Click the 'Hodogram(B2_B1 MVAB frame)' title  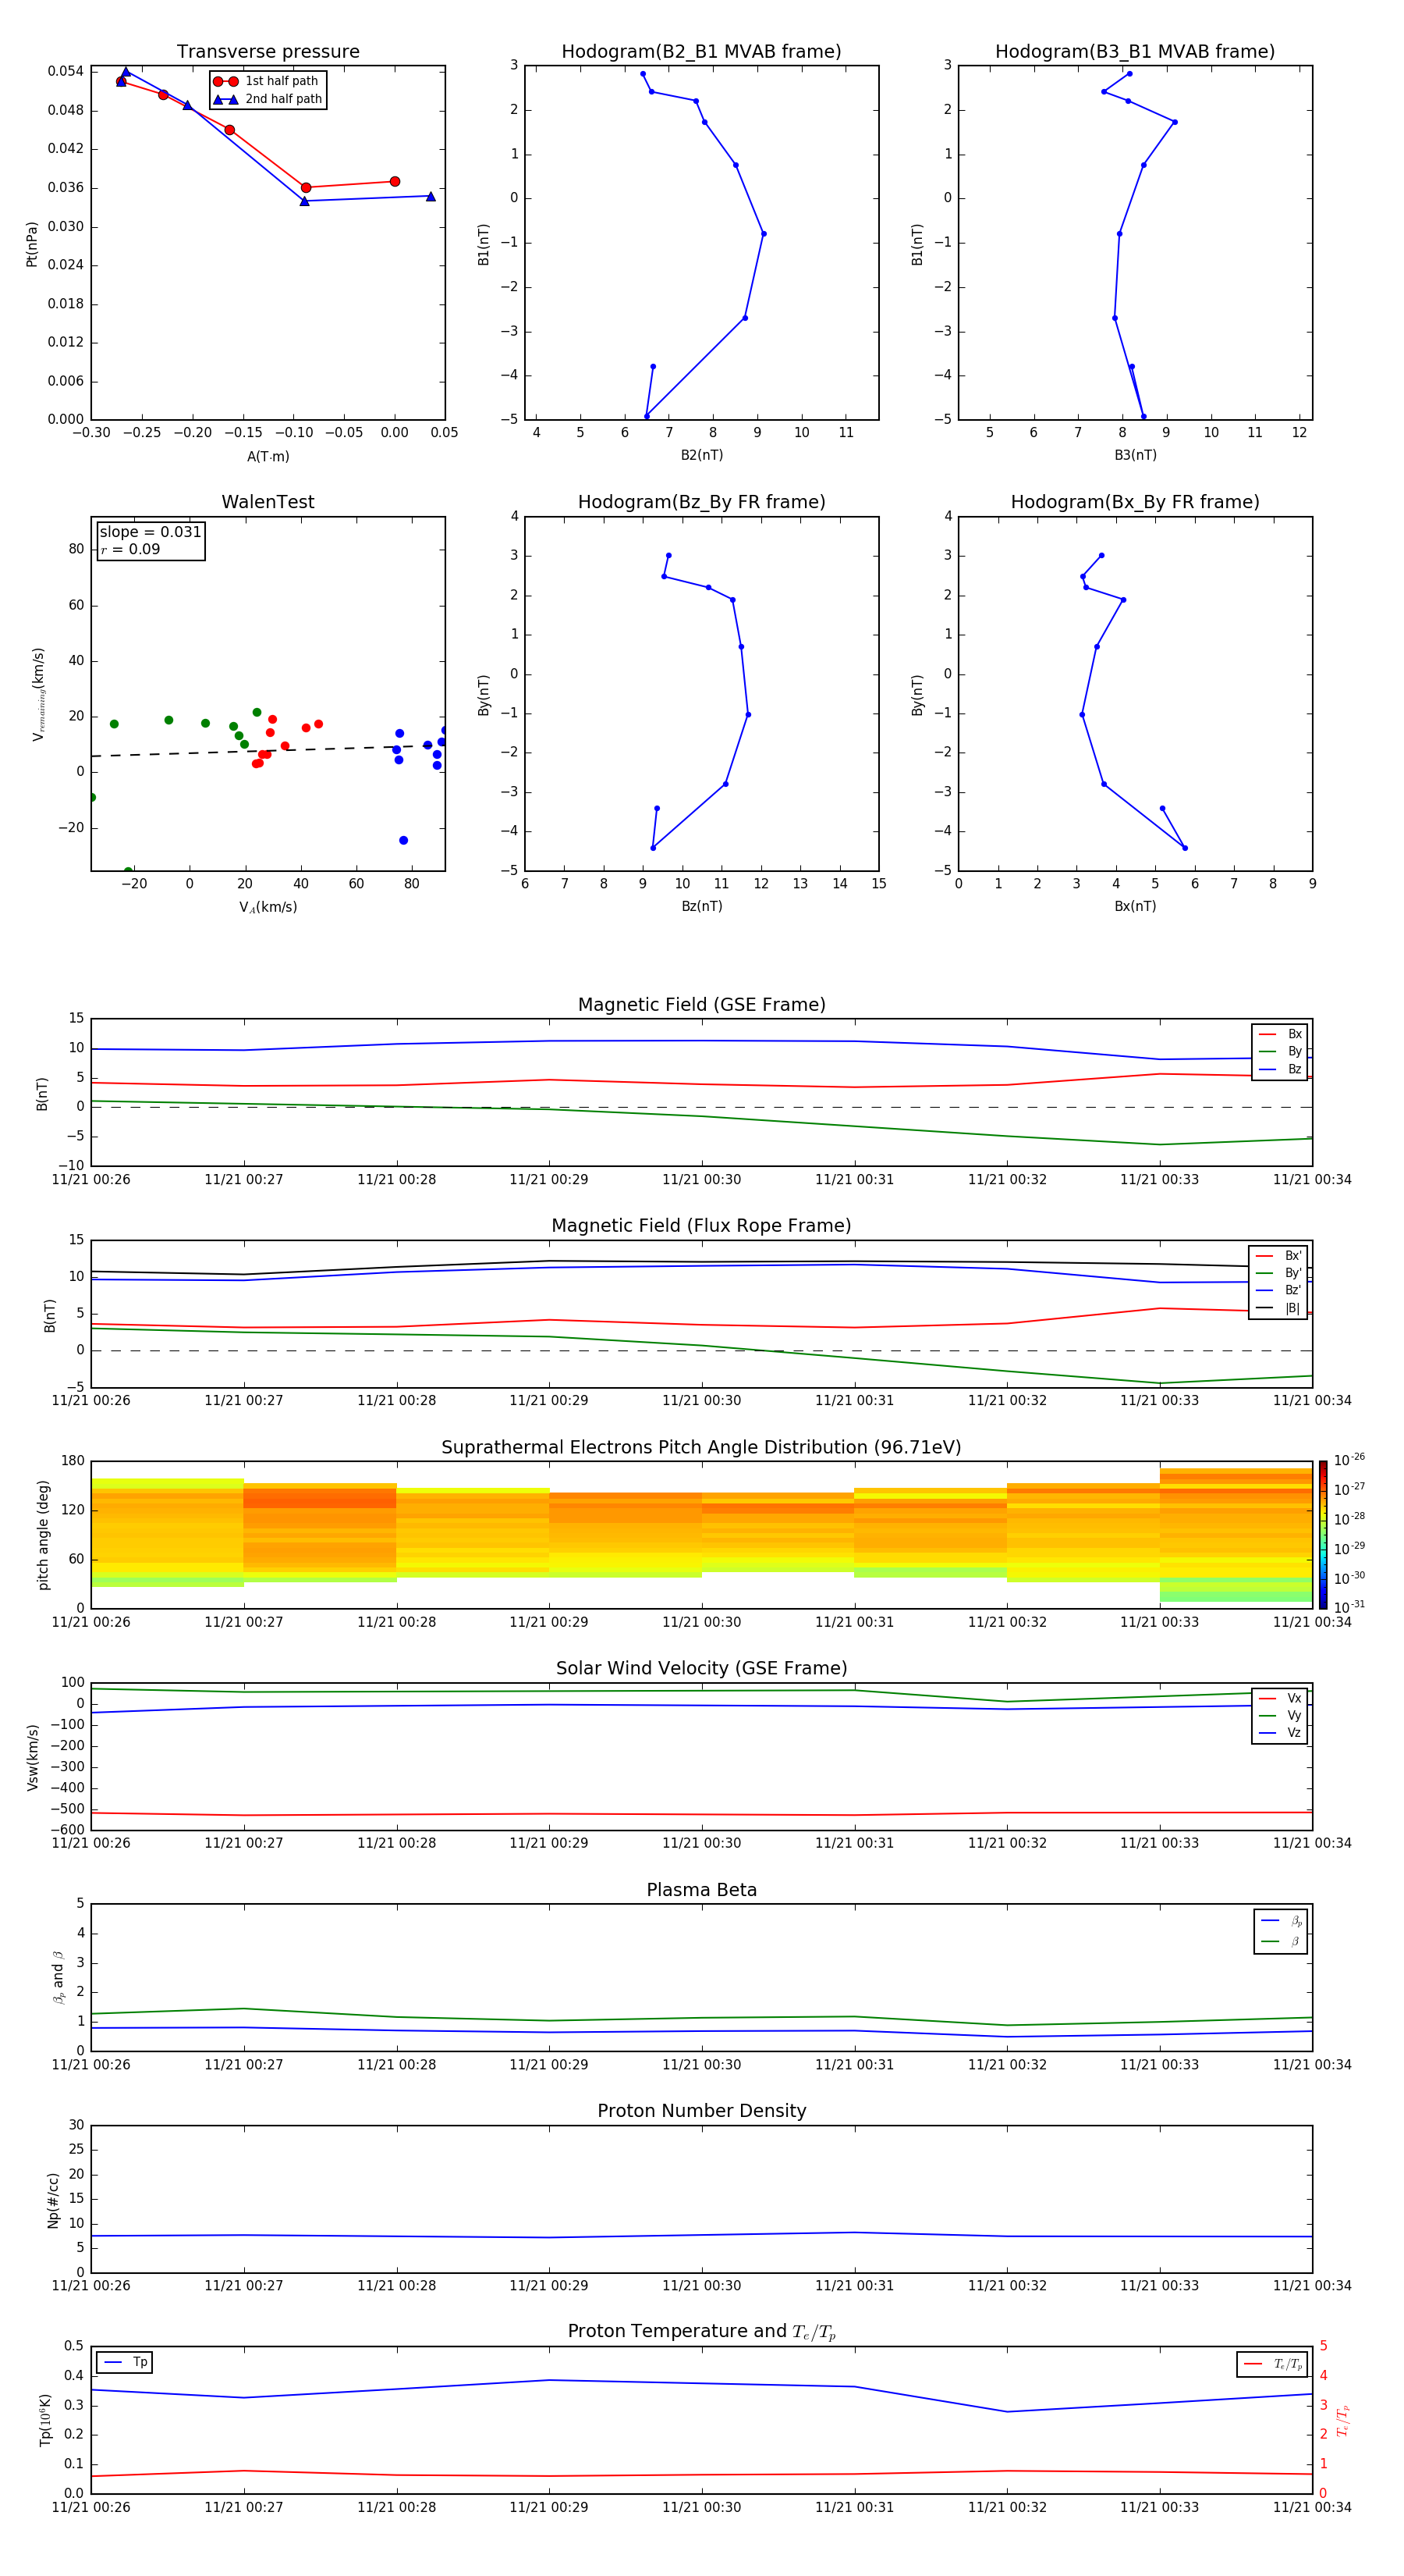[701, 52]
